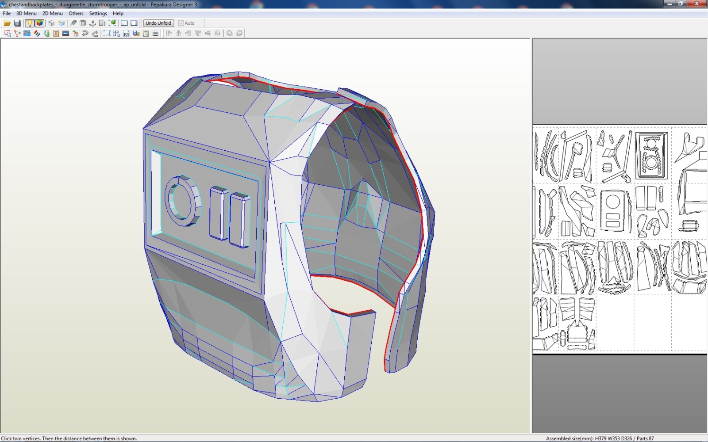Click the four squares arrange parts icon

click(x=116, y=33)
